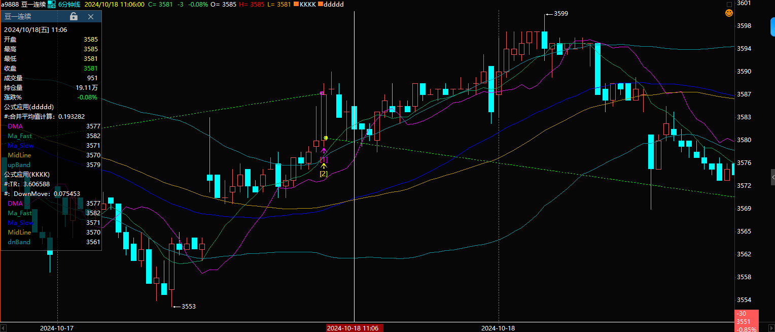Open the 6分钟线 period selector
The image size is (775, 332).
click(x=69, y=4)
